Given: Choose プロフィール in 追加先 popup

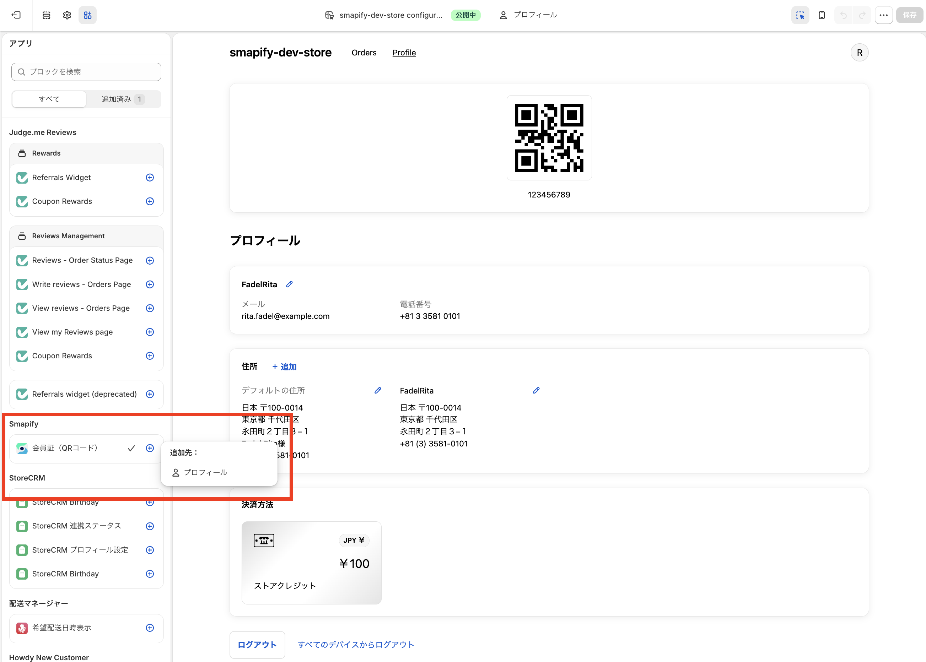Looking at the screenshot, I should pyautogui.click(x=219, y=472).
